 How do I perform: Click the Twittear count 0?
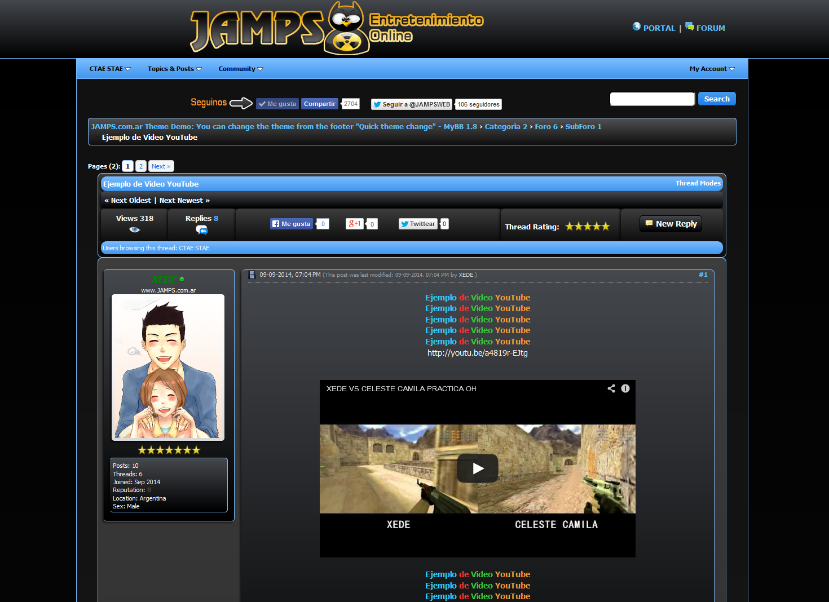tap(444, 224)
